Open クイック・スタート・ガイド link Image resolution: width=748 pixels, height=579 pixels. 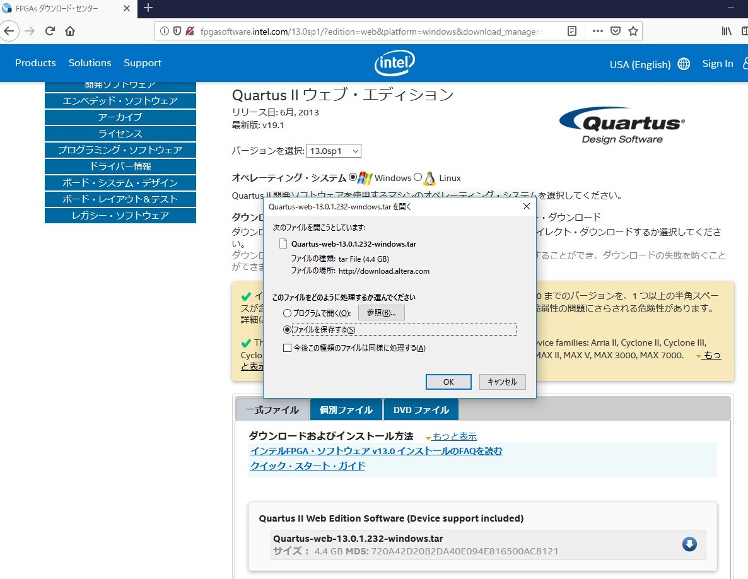tap(308, 466)
